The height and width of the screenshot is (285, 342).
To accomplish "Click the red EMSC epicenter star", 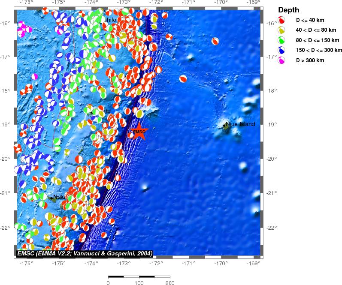I will tap(139, 132).
